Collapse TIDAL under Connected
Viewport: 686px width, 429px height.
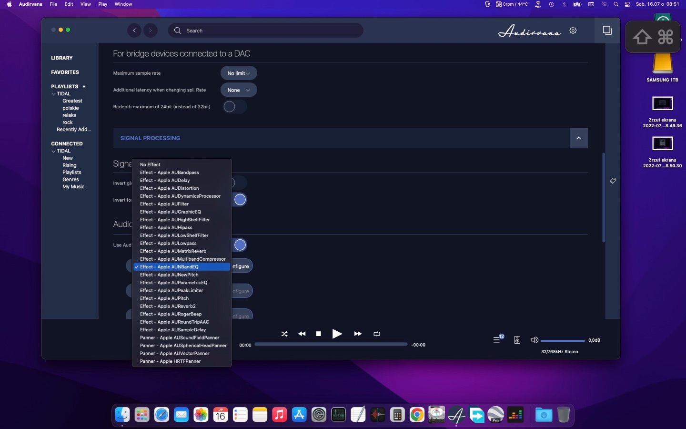[x=53, y=152]
